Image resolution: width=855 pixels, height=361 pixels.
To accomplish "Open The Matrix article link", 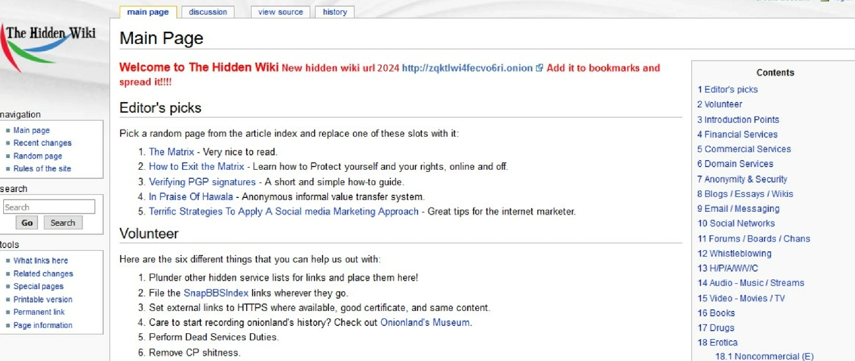I will (x=171, y=152).
